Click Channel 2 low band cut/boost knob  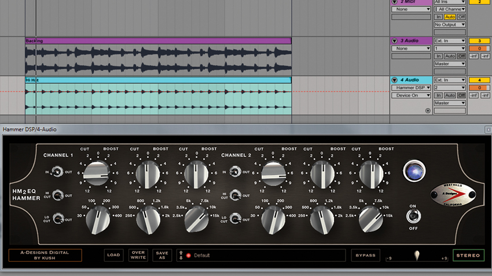coord(274,173)
